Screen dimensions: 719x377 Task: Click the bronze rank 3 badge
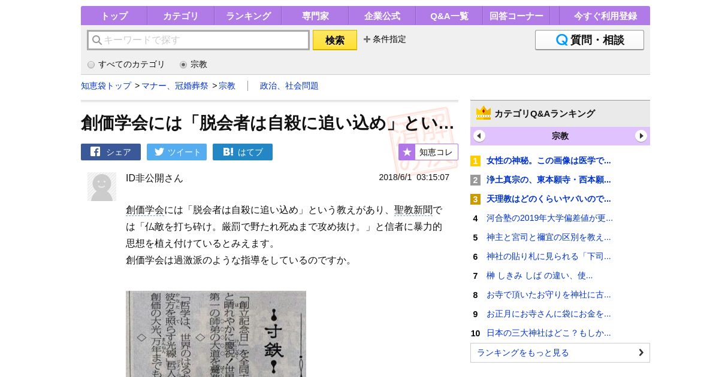point(475,199)
